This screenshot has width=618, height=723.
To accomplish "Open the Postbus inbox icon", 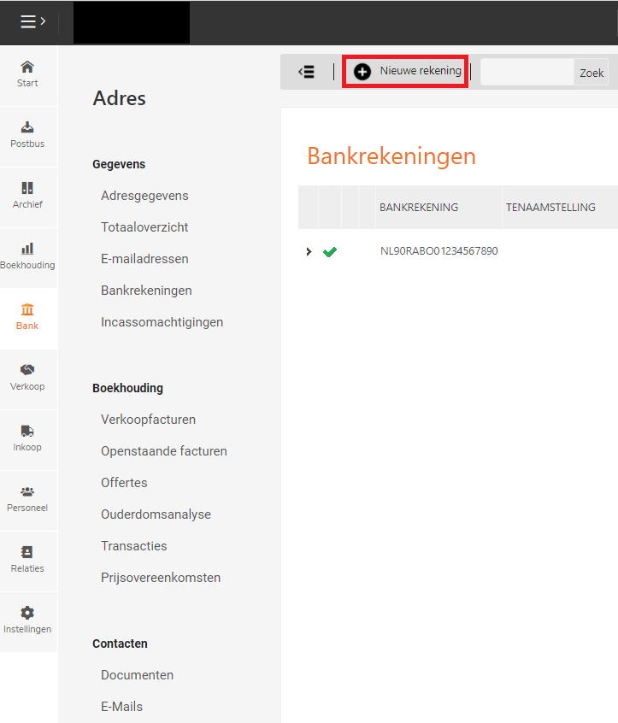I will [27, 128].
